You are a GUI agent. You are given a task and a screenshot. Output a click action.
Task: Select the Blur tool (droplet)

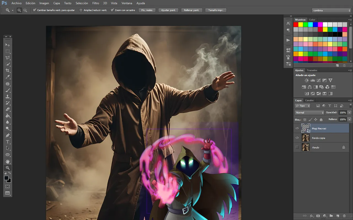[8, 122]
